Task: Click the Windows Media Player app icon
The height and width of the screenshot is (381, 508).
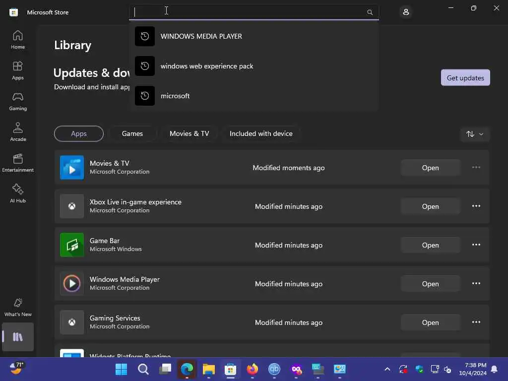Action: pyautogui.click(x=72, y=283)
